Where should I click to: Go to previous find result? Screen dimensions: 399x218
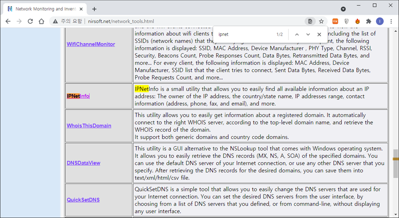297,34
